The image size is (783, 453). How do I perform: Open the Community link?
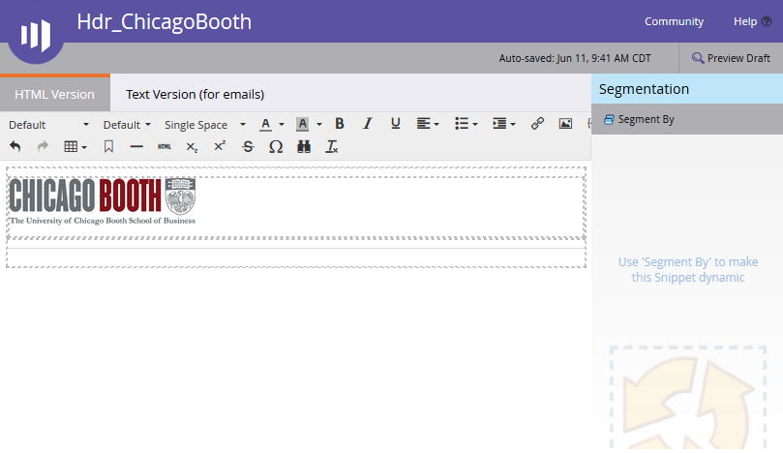point(674,21)
